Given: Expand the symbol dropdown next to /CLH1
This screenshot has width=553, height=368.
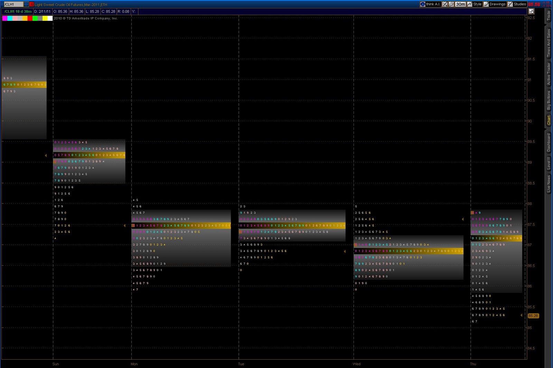Looking at the screenshot, I should 25,4.
